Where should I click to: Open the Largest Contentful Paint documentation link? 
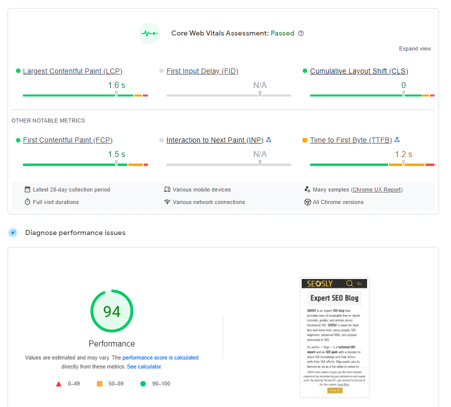coord(72,71)
